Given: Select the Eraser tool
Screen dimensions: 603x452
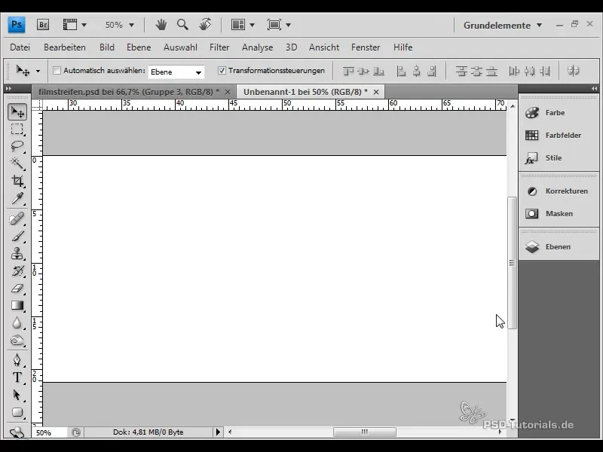Looking at the screenshot, I should pos(17,289).
